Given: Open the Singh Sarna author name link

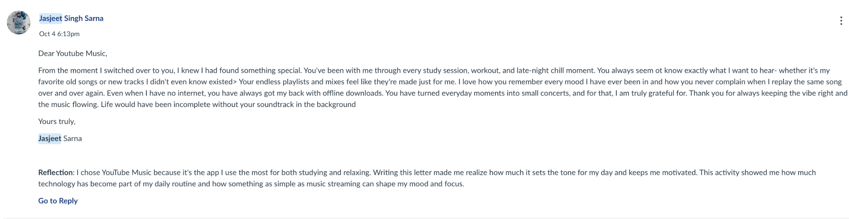Looking at the screenshot, I should click(x=83, y=18).
